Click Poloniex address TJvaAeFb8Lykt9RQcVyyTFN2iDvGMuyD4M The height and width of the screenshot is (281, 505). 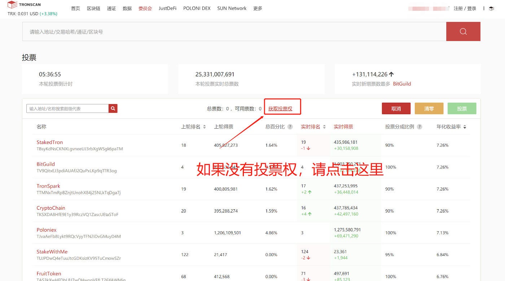tap(79, 236)
